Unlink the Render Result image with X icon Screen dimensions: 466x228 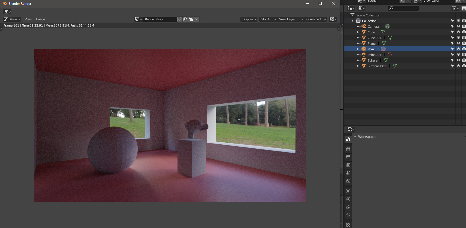(196, 19)
